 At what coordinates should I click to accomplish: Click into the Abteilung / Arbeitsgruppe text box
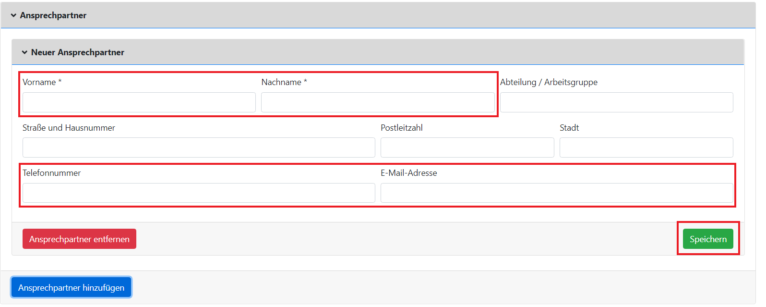(x=616, y=102)
